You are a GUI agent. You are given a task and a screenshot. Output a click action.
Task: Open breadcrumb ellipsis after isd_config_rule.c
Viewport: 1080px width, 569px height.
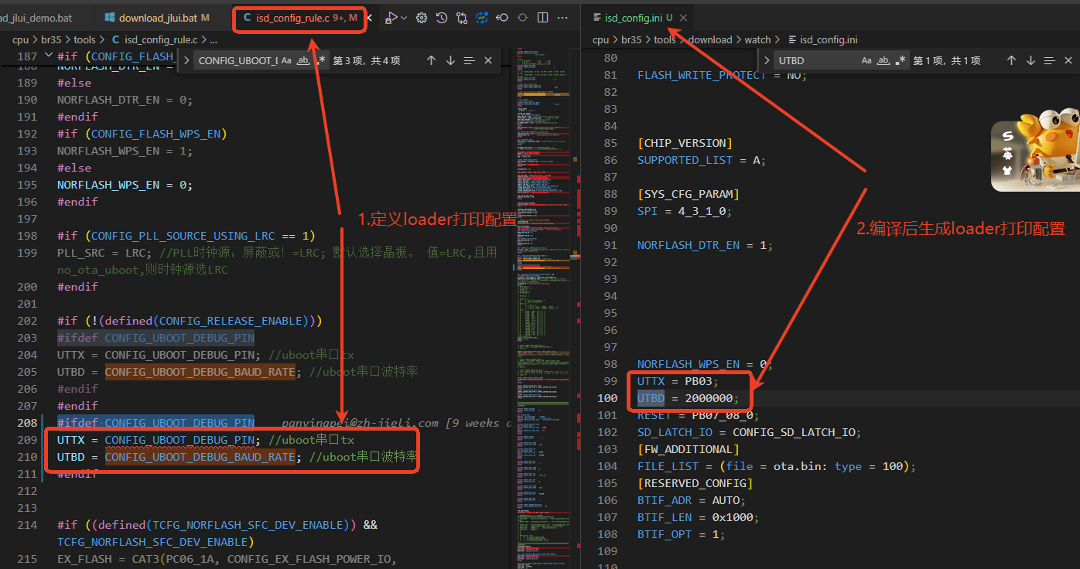pyautogui.click(x=214, y=39)
